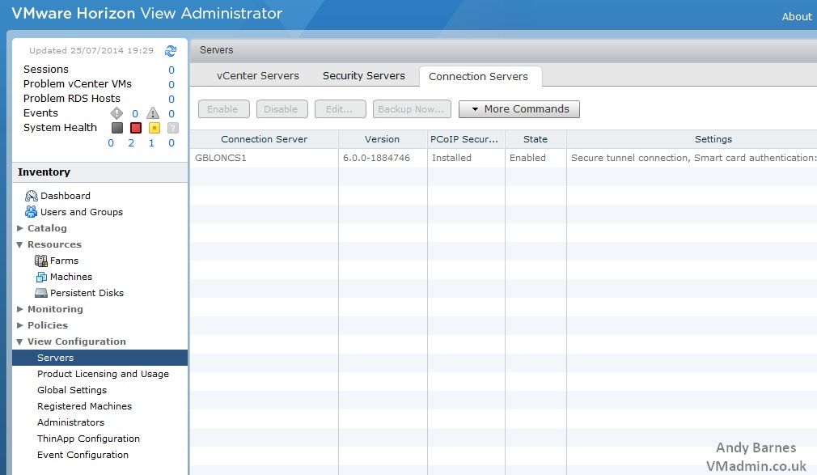Screen dimensions: 817x475
Task: Expand the Monitoring tree section
Action: (19, 309)
